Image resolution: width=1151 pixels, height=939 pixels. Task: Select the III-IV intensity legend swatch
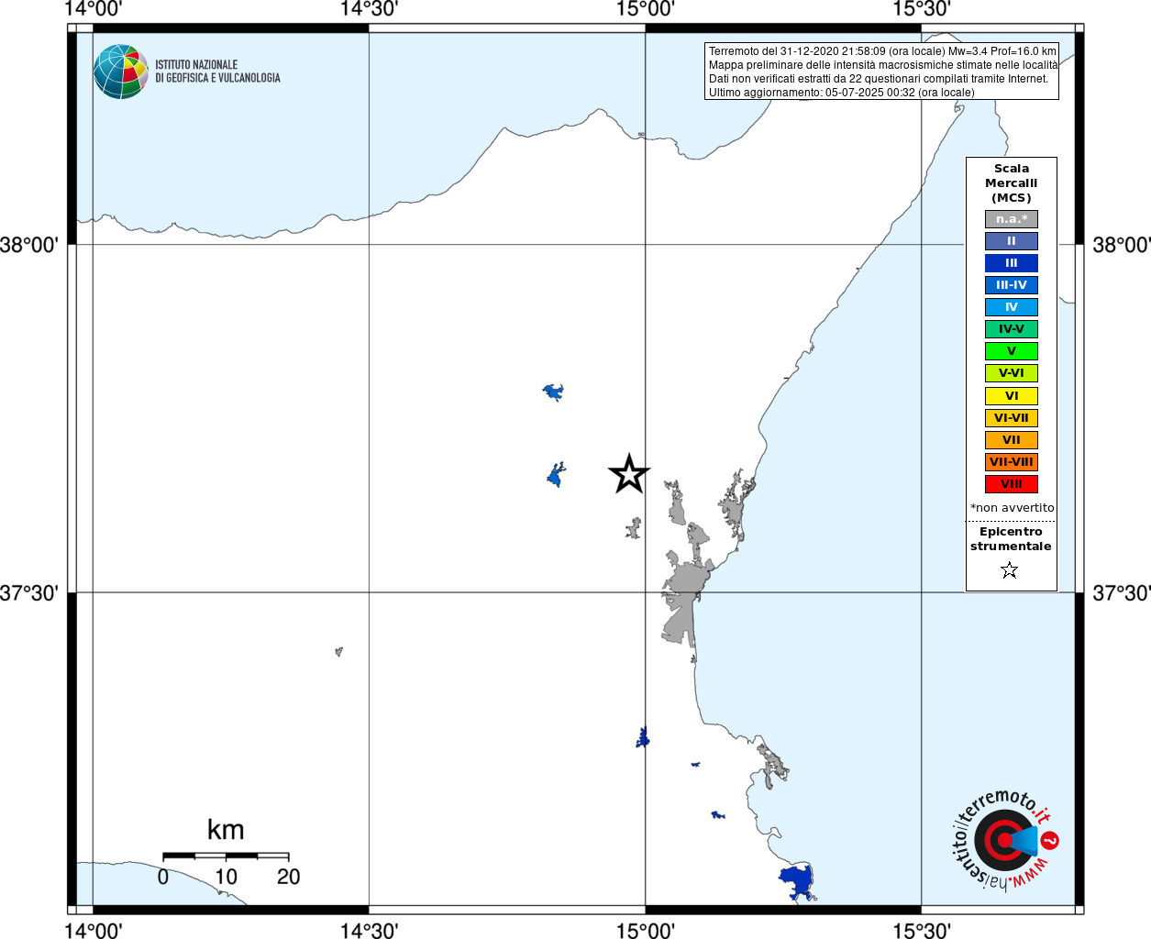click(1012, 285)
